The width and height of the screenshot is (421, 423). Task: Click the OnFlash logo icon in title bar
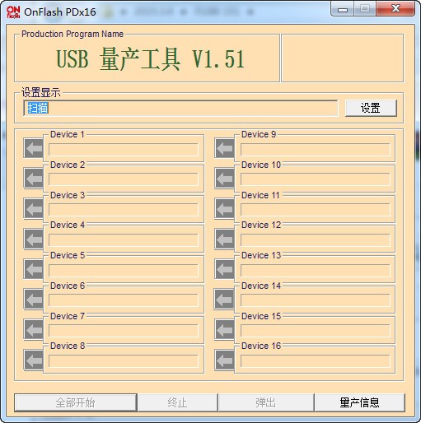pyautogui.click(x=13, y=12)
